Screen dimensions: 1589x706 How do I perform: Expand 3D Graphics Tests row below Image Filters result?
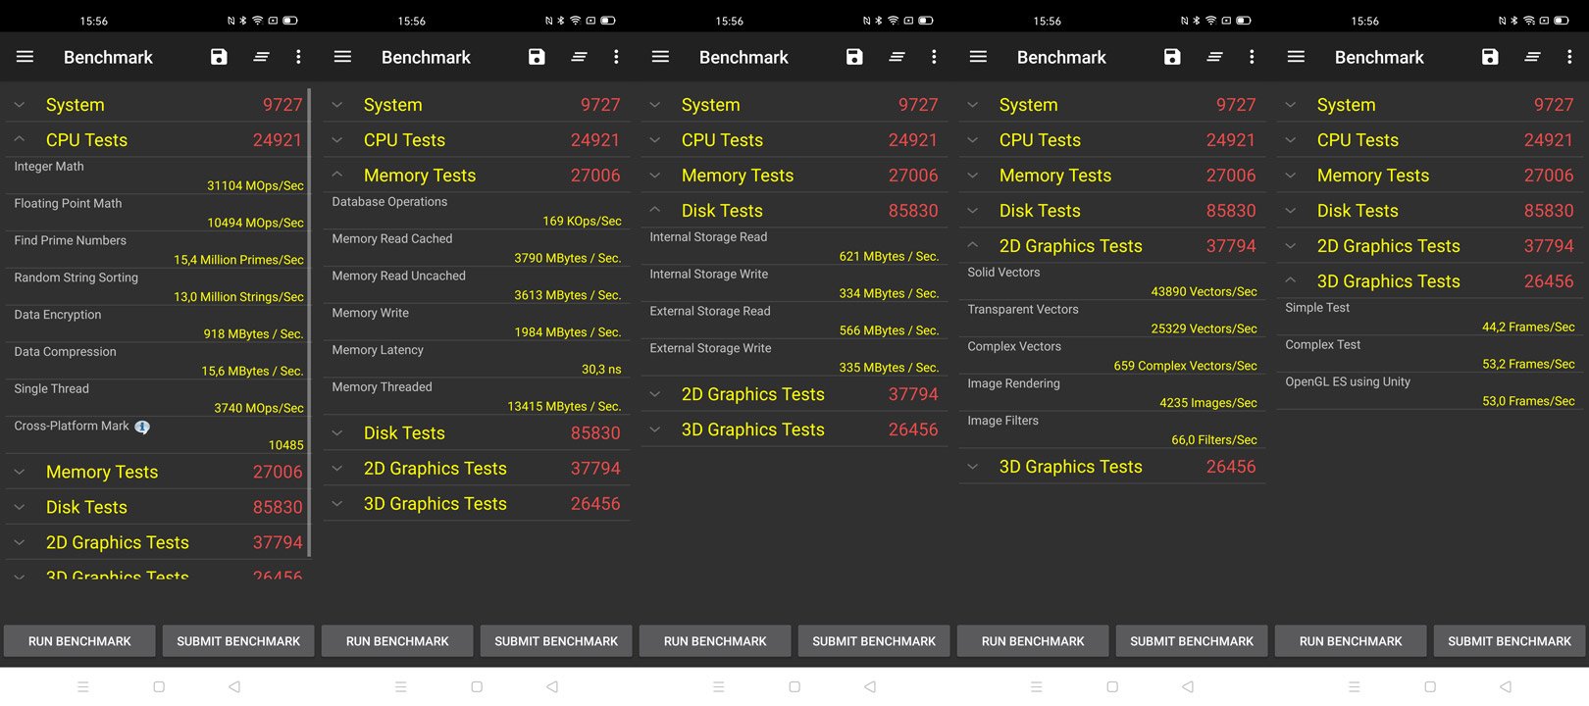click(x=1112, y=467)
